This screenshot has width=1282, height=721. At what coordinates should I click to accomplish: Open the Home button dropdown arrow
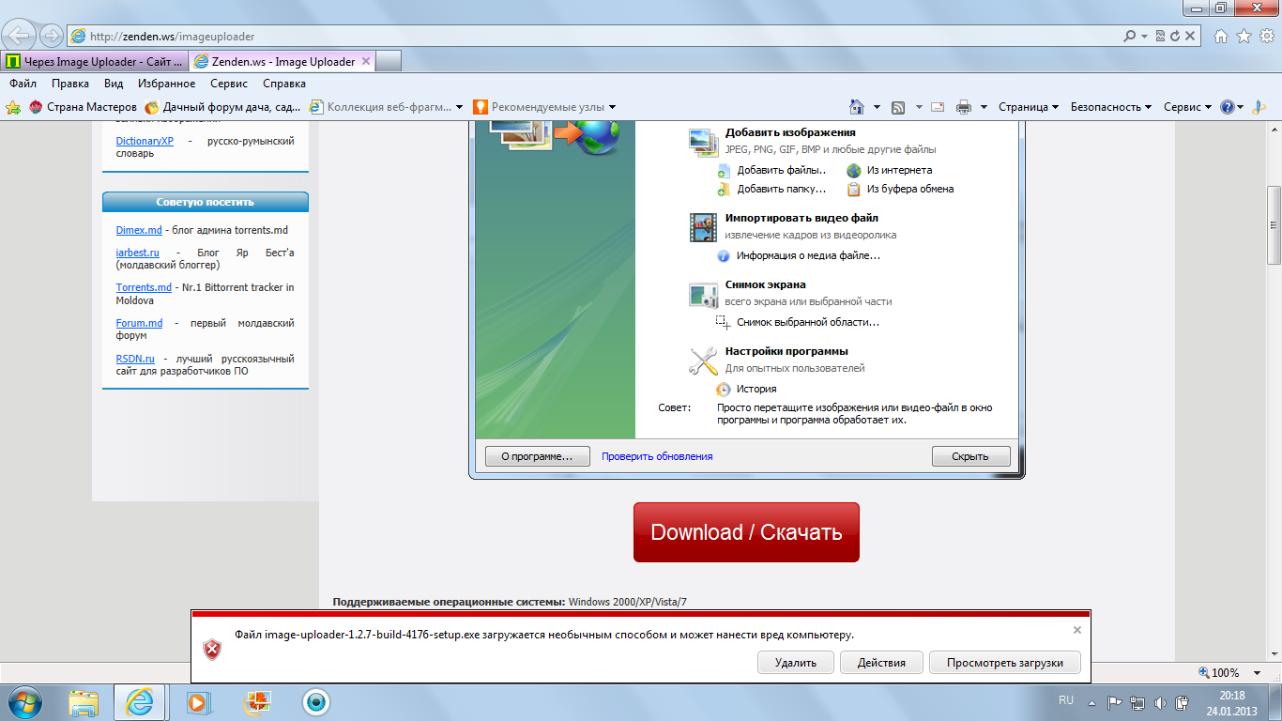pyautogui.click(x=878, y=107)
